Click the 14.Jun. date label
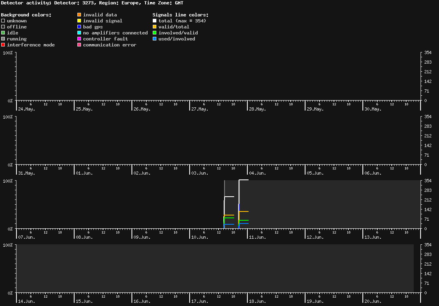Image resolution: width=439 pixels, height=306 pixels. tap(26, 301)
